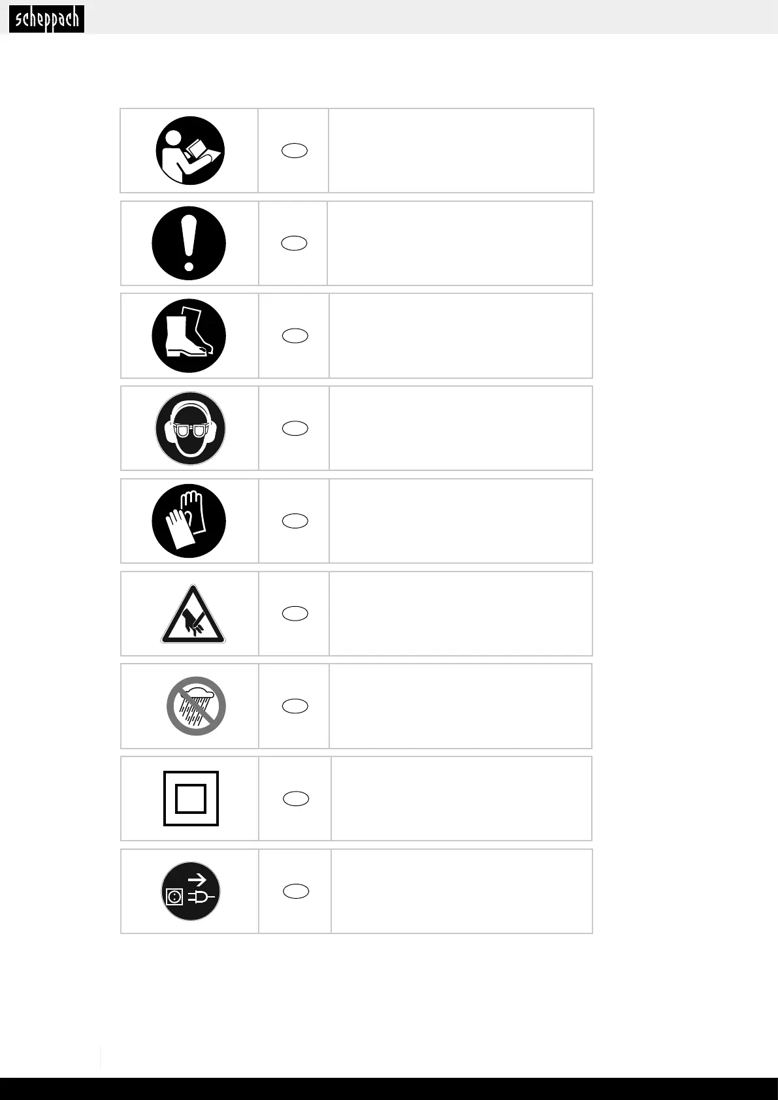Click the empty description box beside read-manual symbol
Viewport: 778px width, 1100px height.
tap(461, 151)
